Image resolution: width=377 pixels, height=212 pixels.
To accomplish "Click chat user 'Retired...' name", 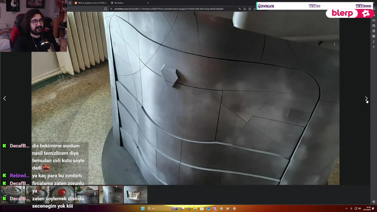I will [19, 175].
